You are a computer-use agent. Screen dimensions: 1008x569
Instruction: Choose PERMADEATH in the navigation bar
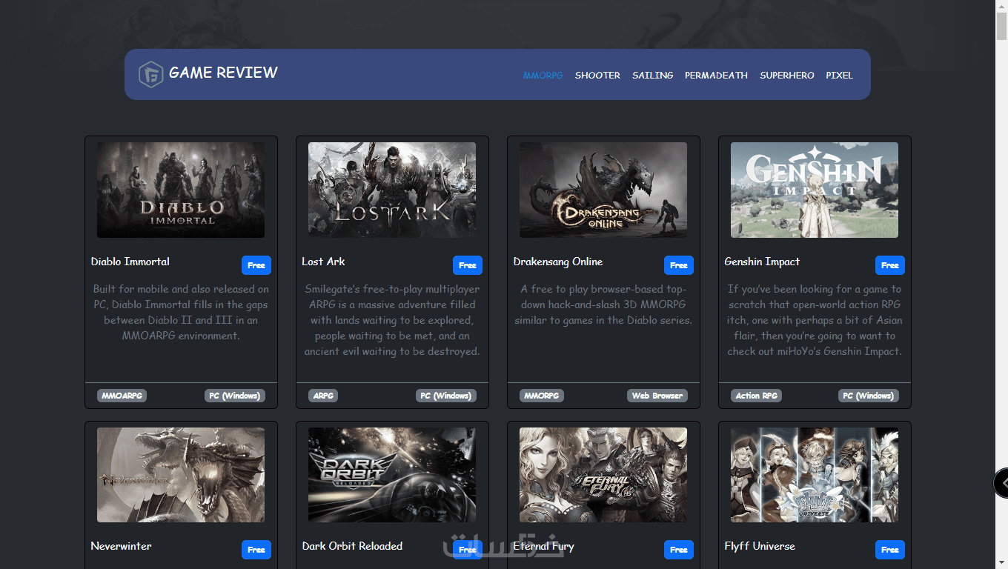(716, 76)
